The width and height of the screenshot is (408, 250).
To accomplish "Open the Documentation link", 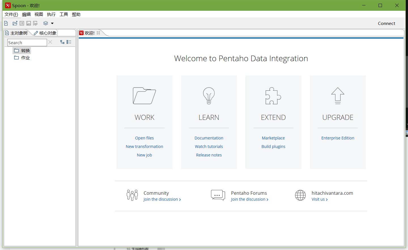I will pos(209,138).
